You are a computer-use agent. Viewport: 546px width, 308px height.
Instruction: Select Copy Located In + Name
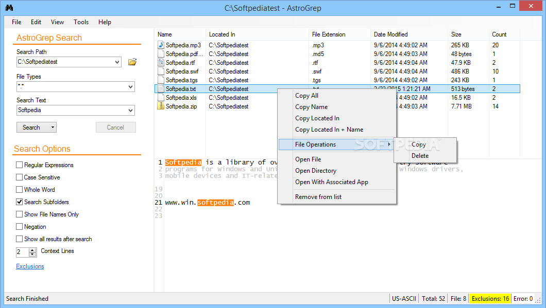[x=337, y=129]
